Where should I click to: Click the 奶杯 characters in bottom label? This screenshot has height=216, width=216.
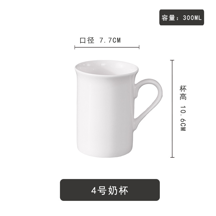pos(118,190)
